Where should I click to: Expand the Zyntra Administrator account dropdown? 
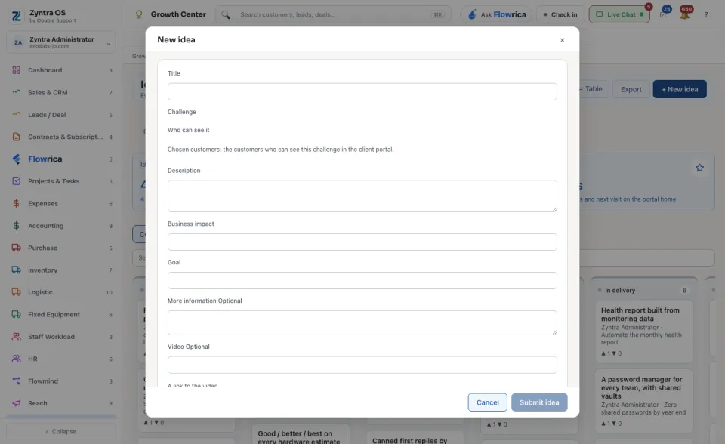tap(61, 42)
